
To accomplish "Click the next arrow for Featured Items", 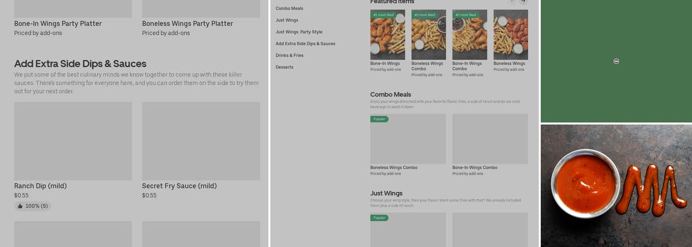I will (x=523, y=1).
